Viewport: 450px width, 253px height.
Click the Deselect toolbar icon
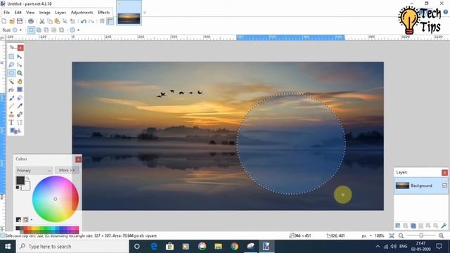pyautogui.click(x=72, y=21)
